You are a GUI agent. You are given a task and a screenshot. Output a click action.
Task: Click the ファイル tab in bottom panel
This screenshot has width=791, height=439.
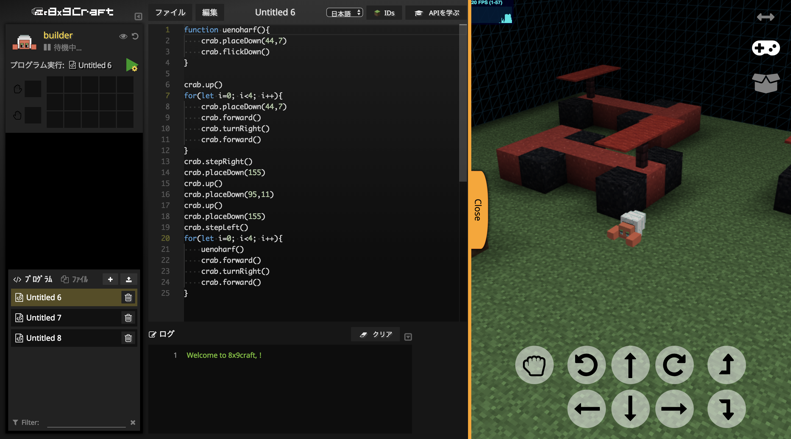point(76,280)
